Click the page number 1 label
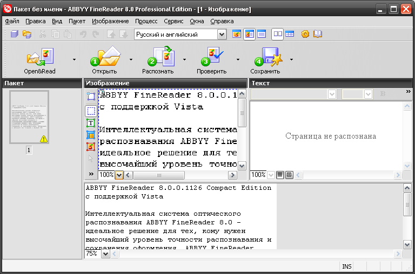This screenshot has height=274, width=415. [29, 150]
